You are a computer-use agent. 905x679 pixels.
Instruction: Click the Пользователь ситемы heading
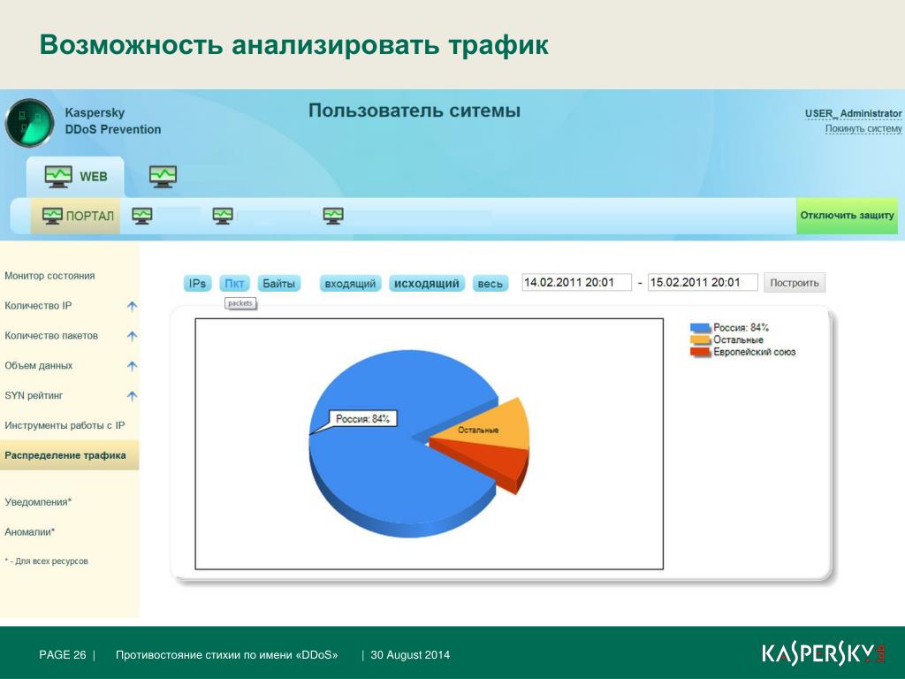414,111
